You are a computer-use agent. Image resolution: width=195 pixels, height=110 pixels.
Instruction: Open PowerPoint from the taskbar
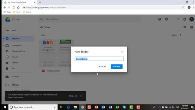pos(96,107)
